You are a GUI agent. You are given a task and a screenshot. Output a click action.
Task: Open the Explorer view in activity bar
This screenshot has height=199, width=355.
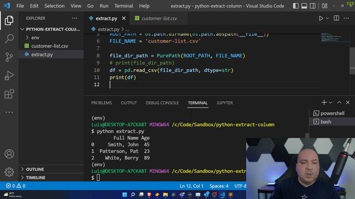click(x=9, y=20)
